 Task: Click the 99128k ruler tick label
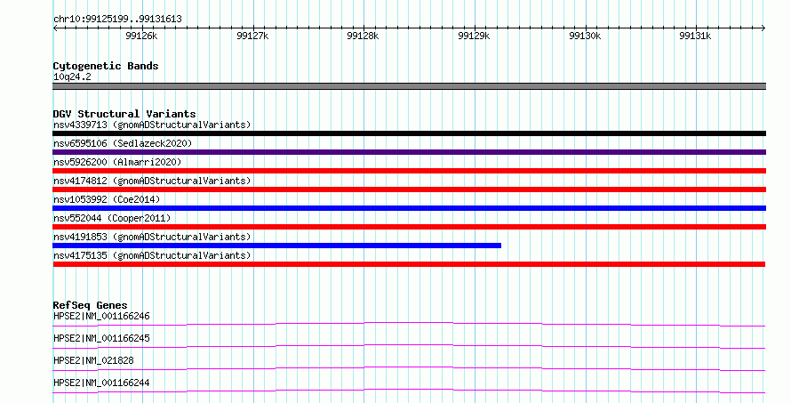click(363, 36)
